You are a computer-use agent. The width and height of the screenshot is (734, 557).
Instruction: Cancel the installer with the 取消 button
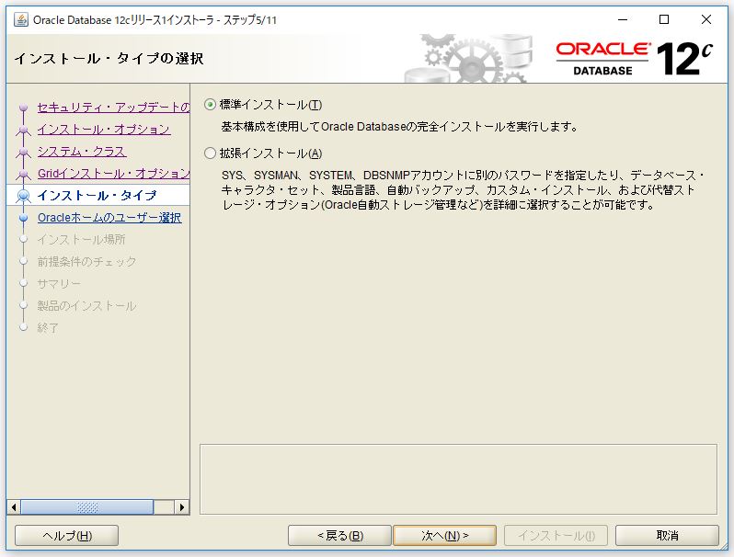[x=667, y=536]
